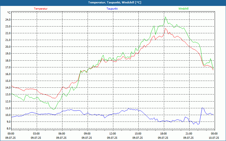Select the blue 'Taupunkt' legend label
This screenshot has width=226, height=141.
tap(112, 9)
